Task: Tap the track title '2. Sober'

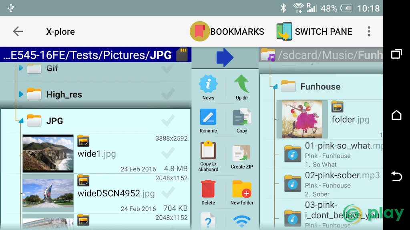Action: click(x=317, y=194)
